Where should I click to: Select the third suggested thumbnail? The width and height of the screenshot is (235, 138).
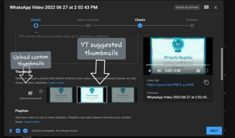point(123,95)
